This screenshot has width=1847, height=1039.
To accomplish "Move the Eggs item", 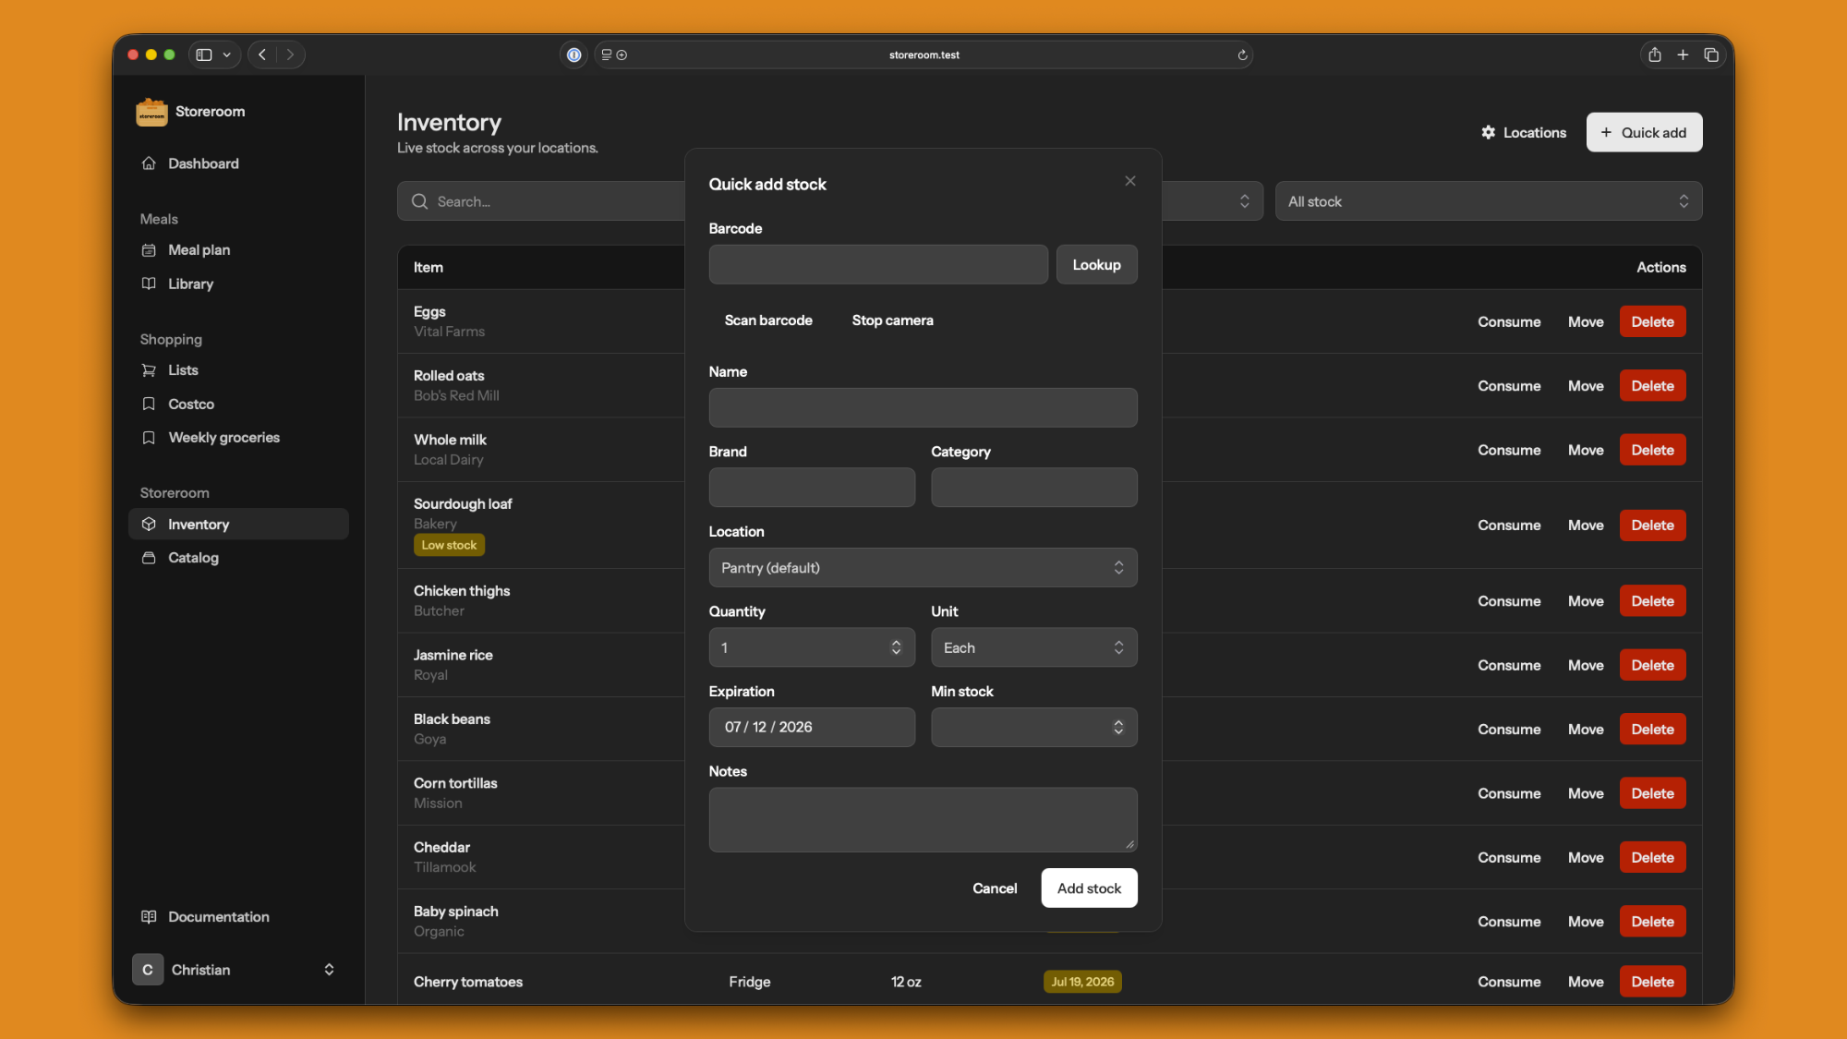I will 1586,321.
